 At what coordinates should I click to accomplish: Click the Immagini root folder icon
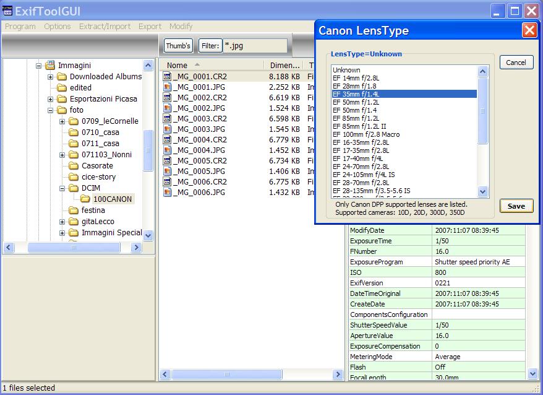(x=50, y=66)
